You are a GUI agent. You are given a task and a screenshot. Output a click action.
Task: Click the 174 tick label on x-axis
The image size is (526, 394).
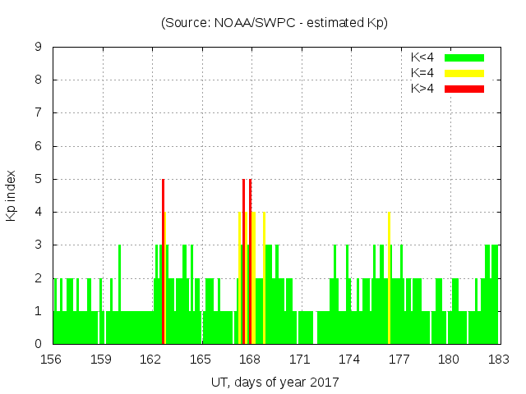[x=350, y=360]
